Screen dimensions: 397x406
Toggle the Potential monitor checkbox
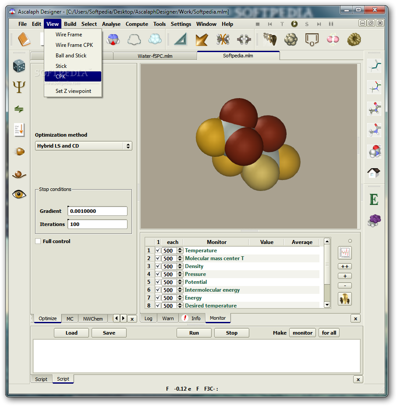158,282
